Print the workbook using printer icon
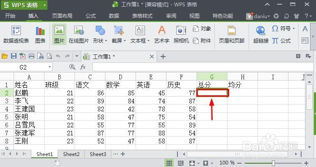The image size is (316, 167). tap(31, 56)
